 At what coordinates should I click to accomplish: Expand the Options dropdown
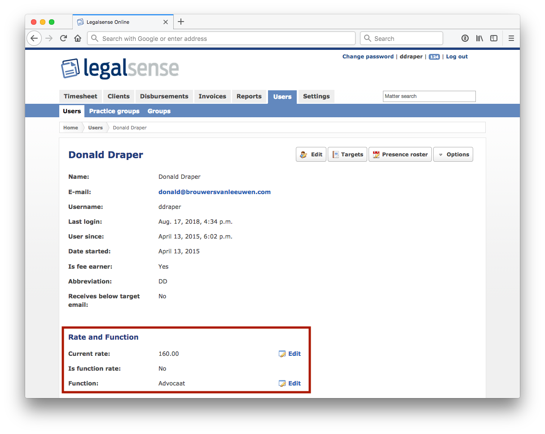tap(453, 155)
